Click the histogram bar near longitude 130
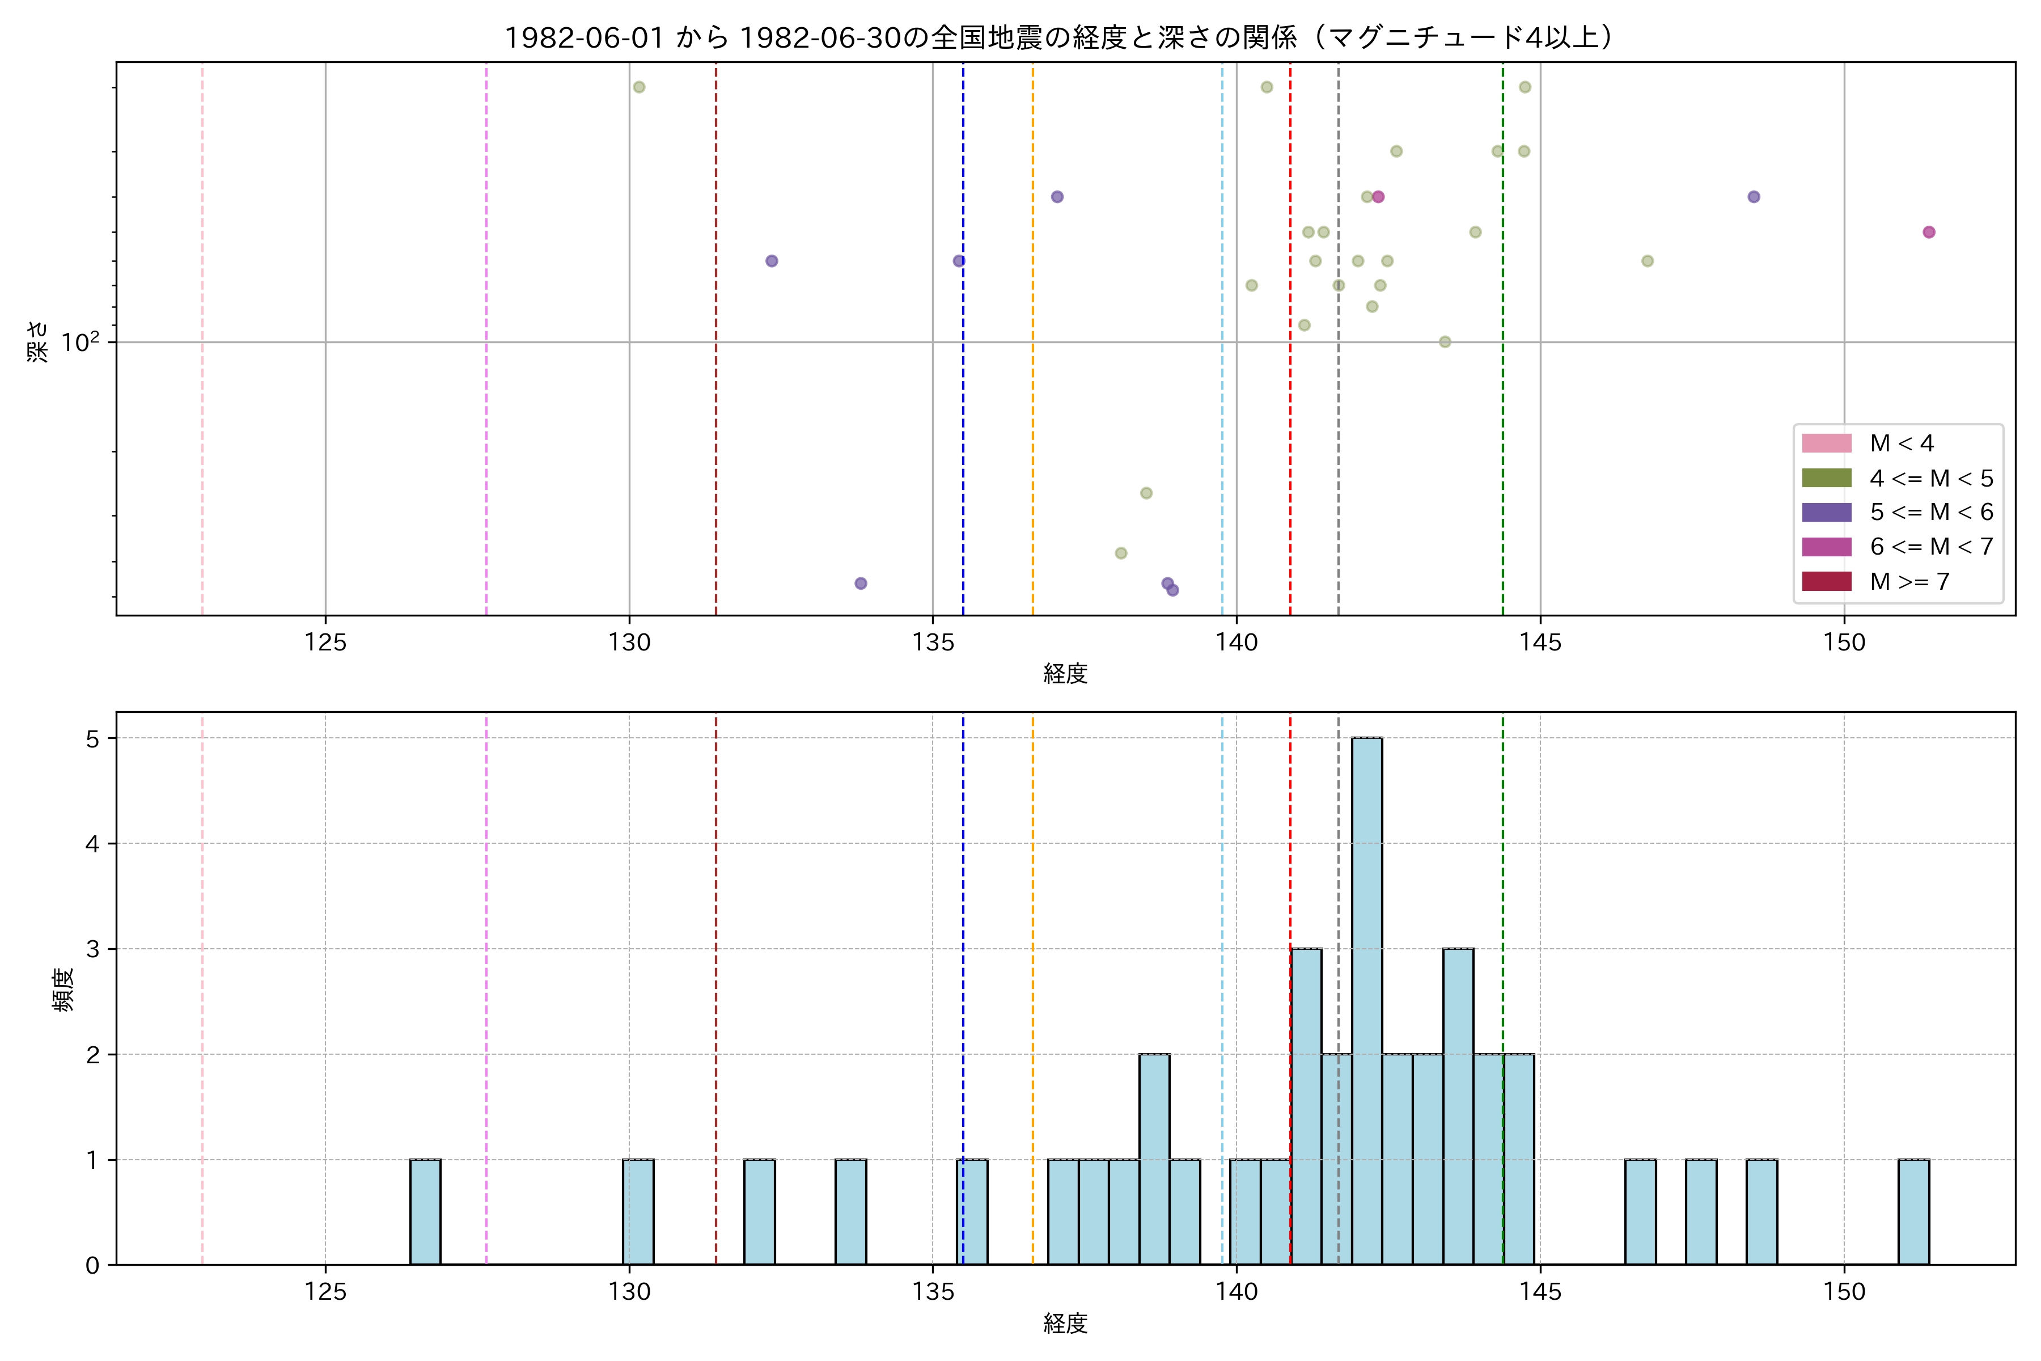The height and width of the screenshot is (1361, 2041). [x=638, y=1212]
